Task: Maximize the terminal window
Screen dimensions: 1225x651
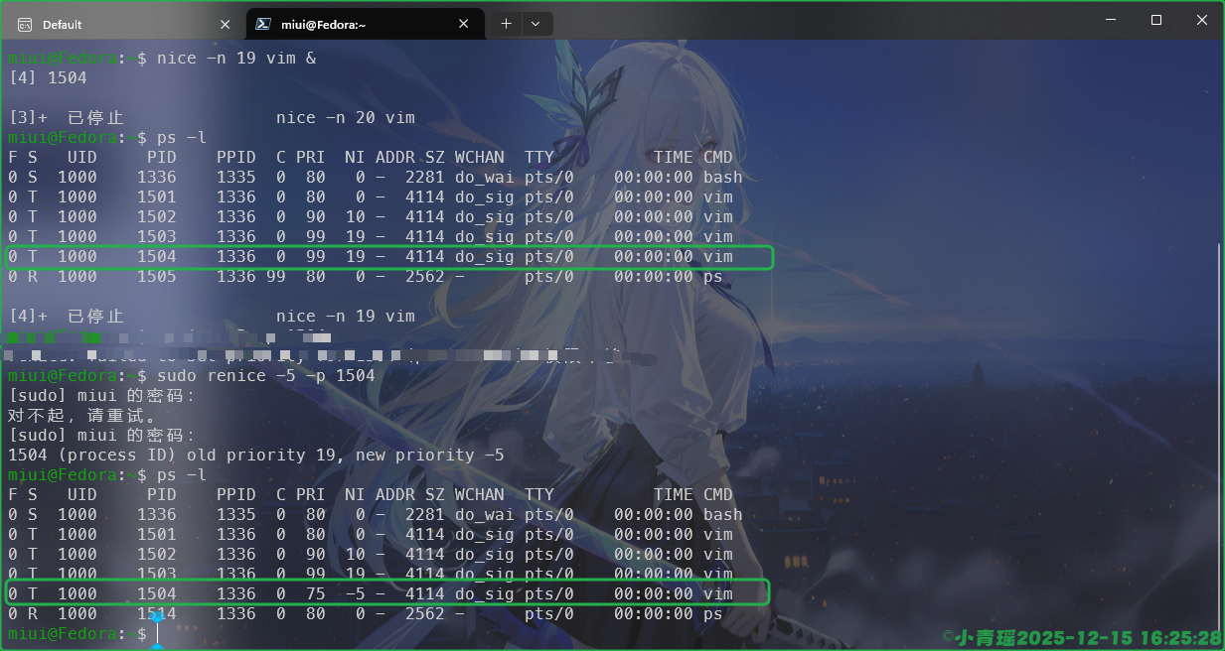Action: (x=1155, y=20)
